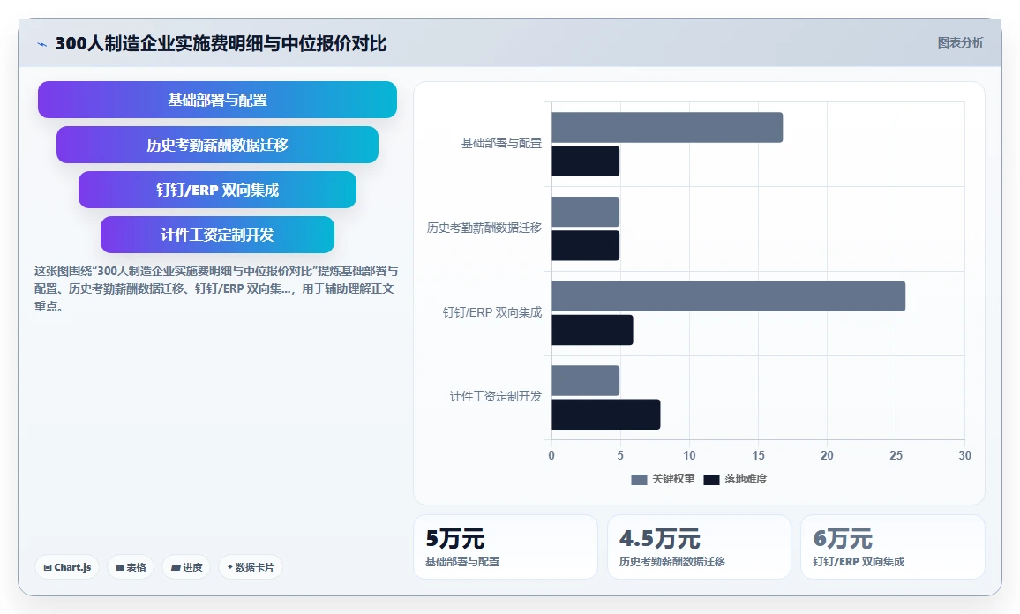Click the x-axis tick value 15

[x=758, y=455]
